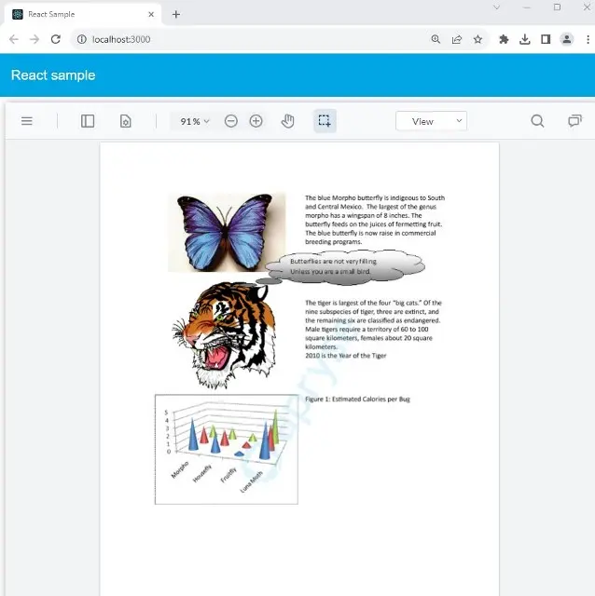Viewport: 595px width, 596px height.
Task: Click the 'Housefly' chart axis label
Action: [202, 474]
